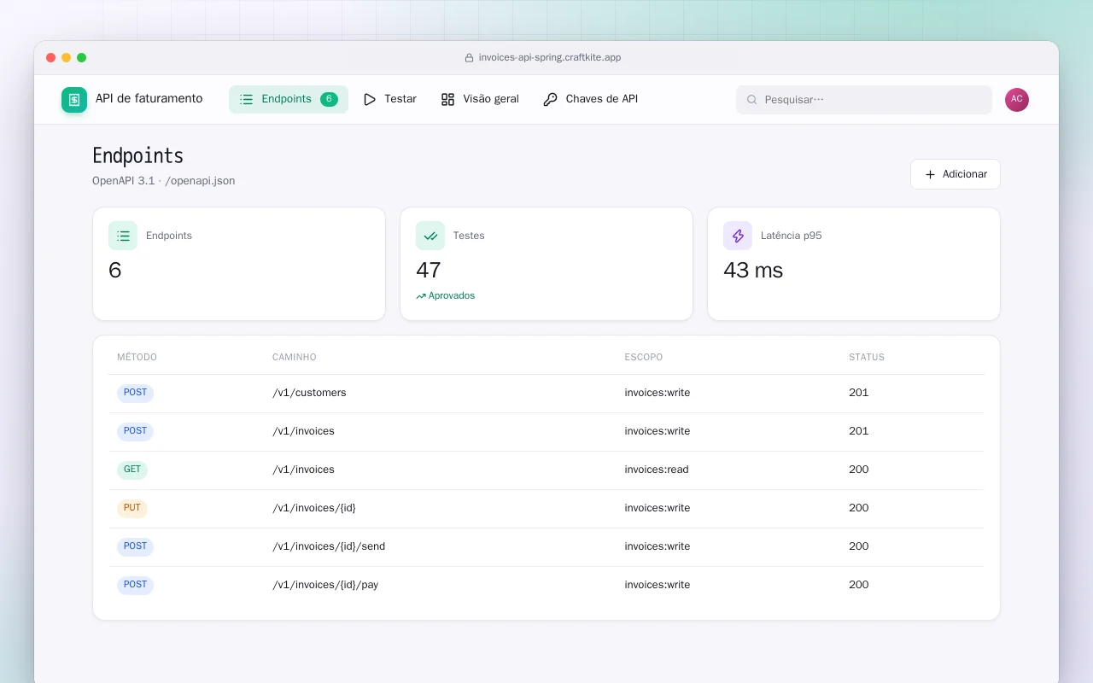Click the invoices-api-spring.craftkite.app URL
Screen dimensions: 1093x683
(x=550, y=58)
